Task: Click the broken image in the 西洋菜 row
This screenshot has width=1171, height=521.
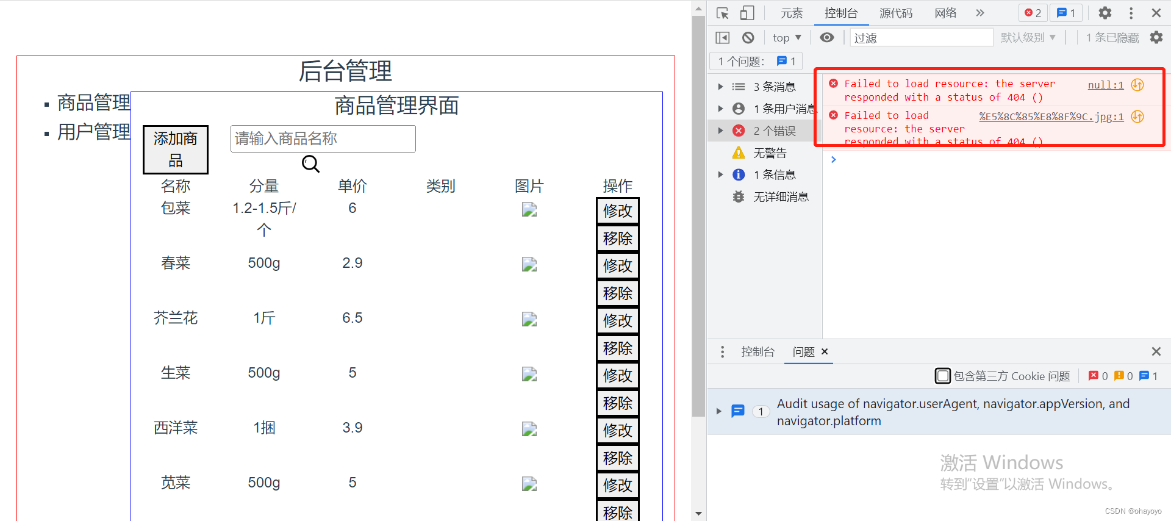Action: click(529, 429)
